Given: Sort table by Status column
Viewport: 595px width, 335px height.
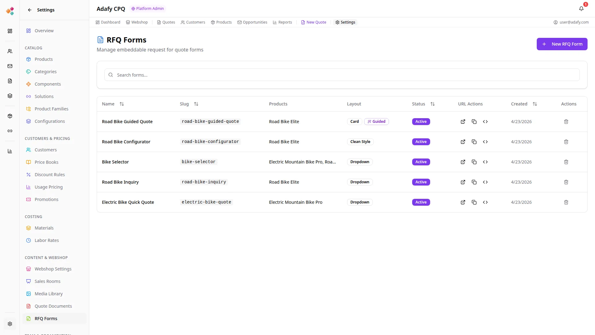Looking at the screenshot, I should tap(432, 104).
